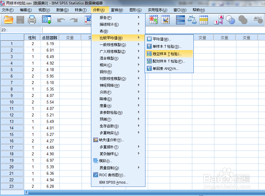
Task: Open the 窗口(W) menu
Action: pyautogui.click(x=180, y=10)
